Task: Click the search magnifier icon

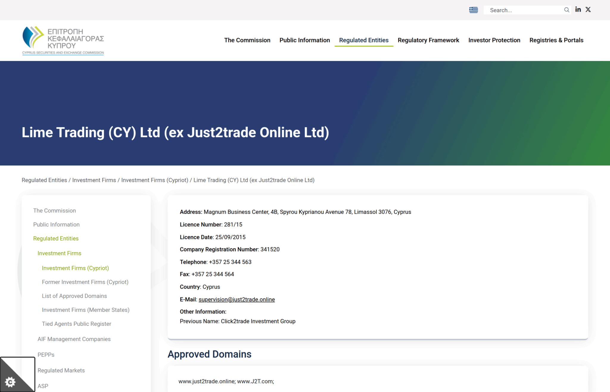Action: [x=567, y=10]
